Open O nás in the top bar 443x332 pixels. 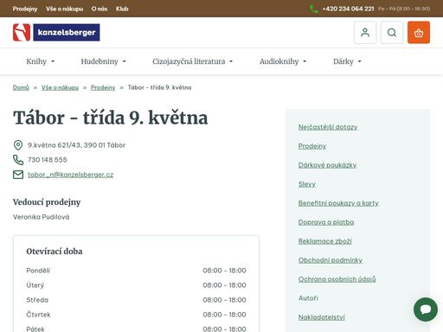tap(100, 9)
